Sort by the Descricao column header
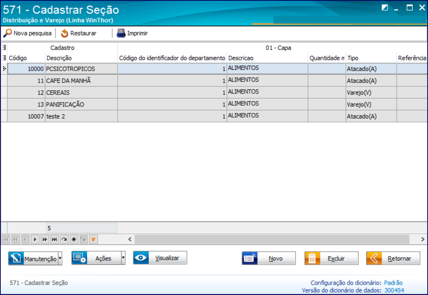 point(267,58)
